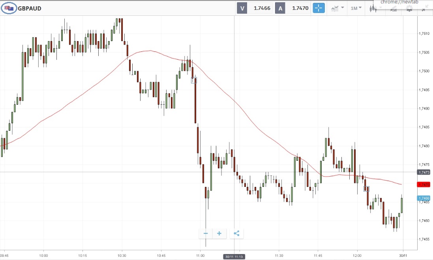Select the red 1.7470 price label
Screen dimensions: 433x260
point(424,185)
